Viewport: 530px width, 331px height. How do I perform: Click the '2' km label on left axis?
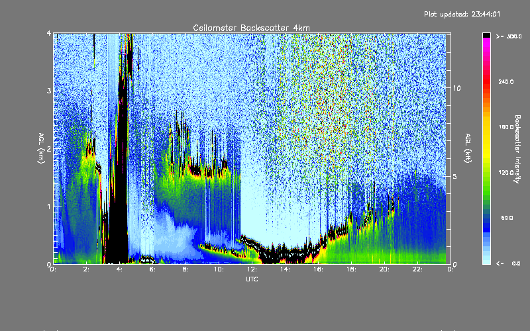pos(49,148)
